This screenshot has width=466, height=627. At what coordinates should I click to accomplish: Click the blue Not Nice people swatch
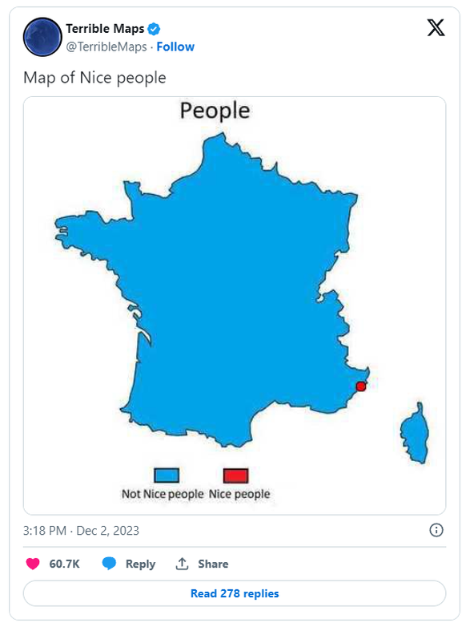[167, 475]
